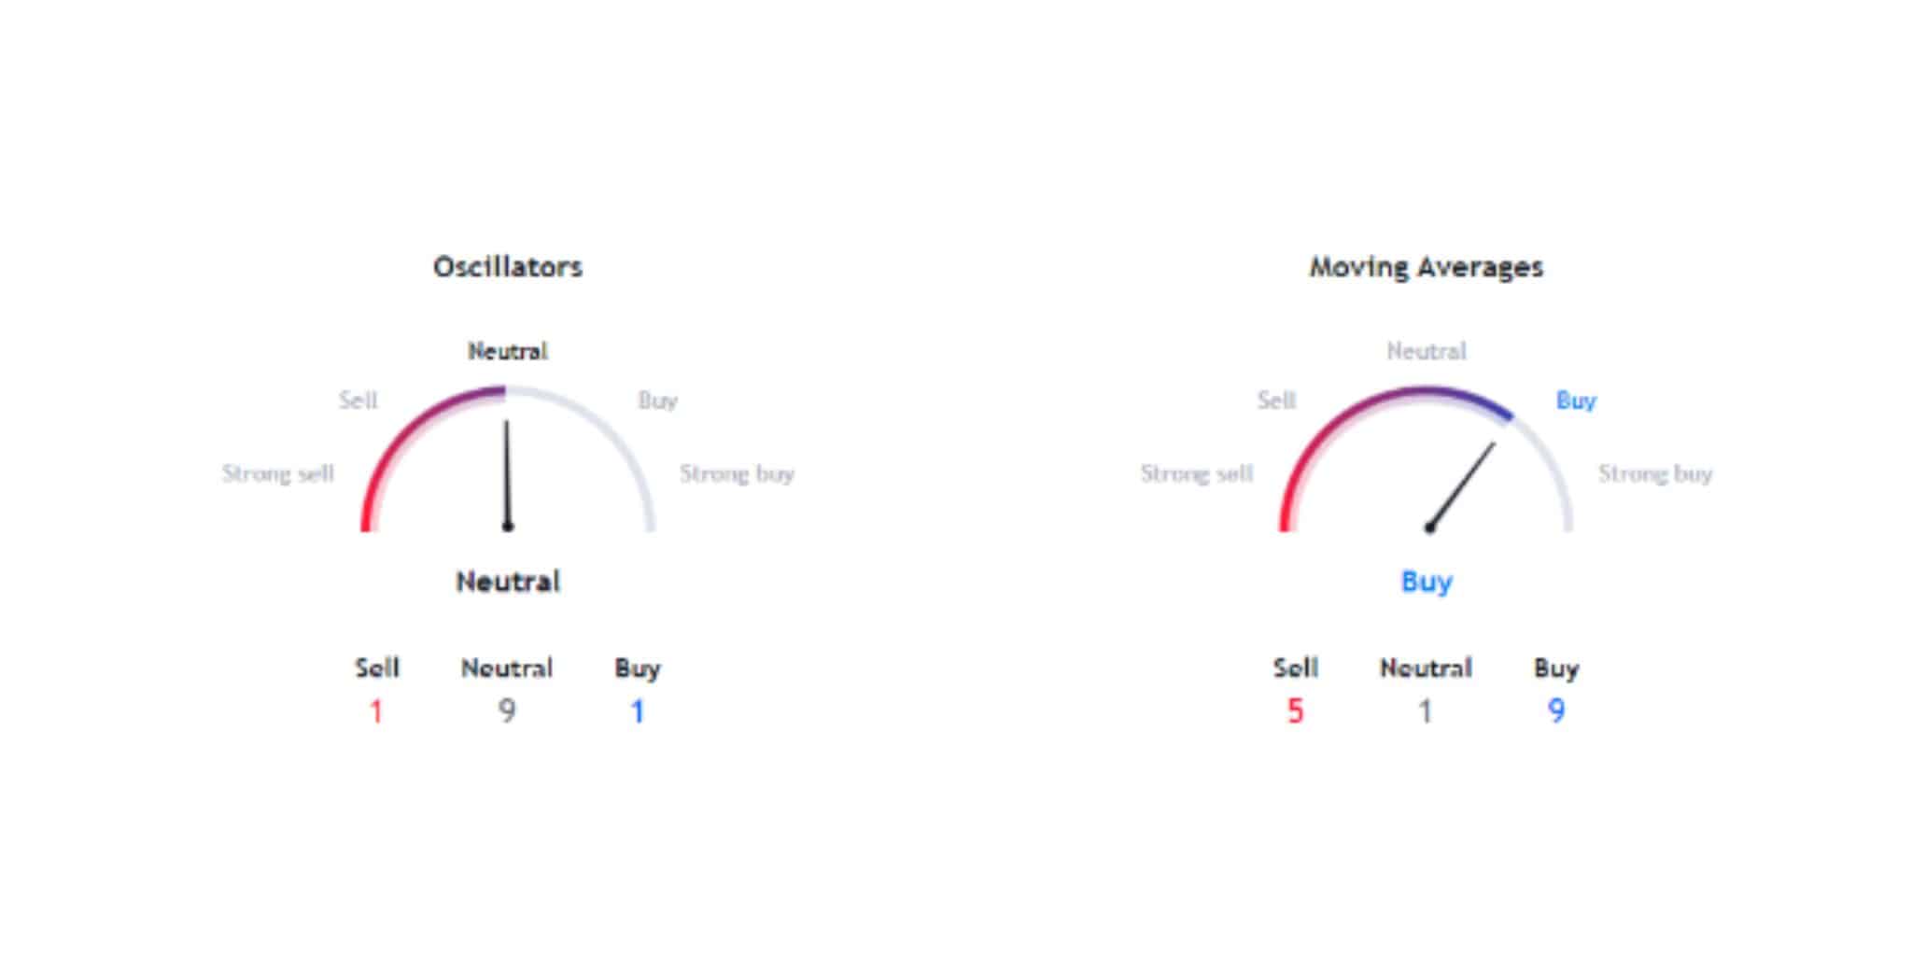1912x956 pixels.
Task: Click the Neutral count 9 in Oscillators
Action: click(507, 711)
